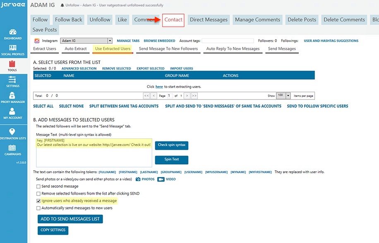
Task: Open the Delete Posts tab
Action: pos(302,20)
